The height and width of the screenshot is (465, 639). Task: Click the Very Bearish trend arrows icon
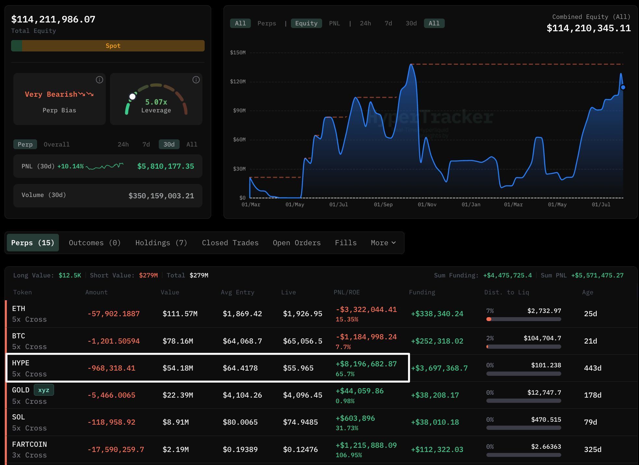tap(86, 94)
